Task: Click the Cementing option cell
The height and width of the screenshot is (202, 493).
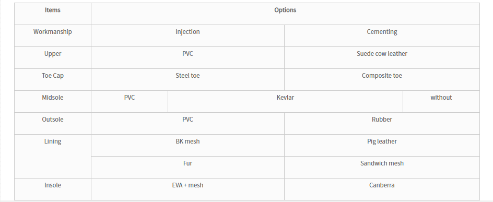Action: 382,36
